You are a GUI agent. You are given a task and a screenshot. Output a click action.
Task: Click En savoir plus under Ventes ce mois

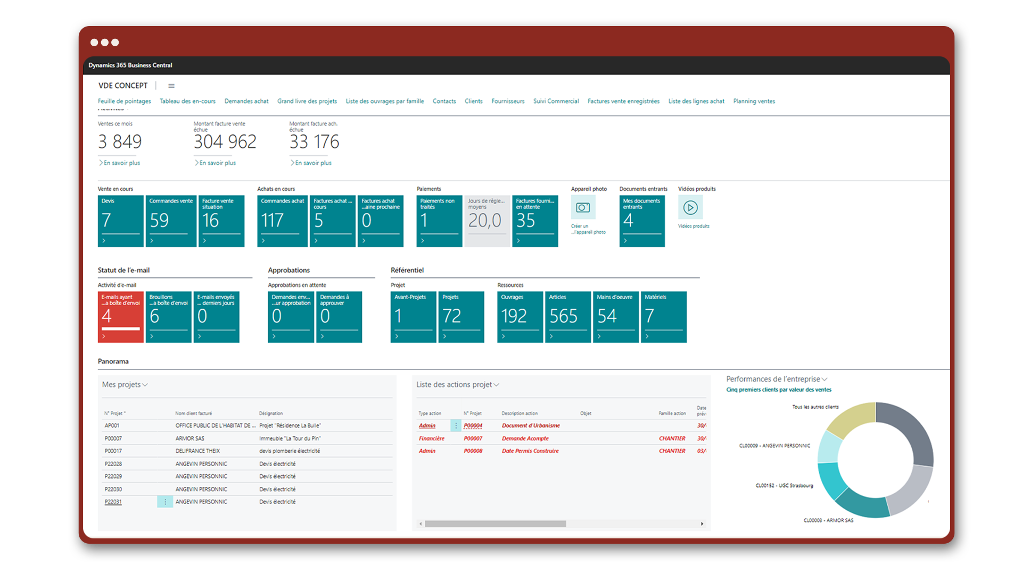[121, 163]
